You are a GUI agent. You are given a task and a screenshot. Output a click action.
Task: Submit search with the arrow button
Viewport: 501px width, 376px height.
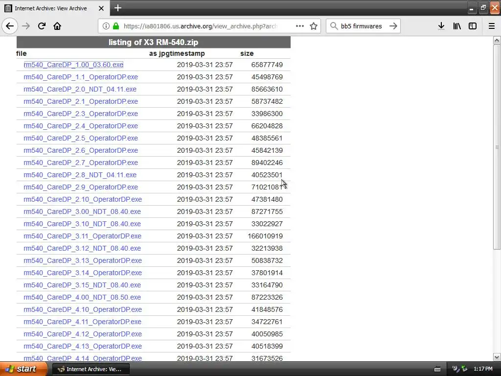393,26
